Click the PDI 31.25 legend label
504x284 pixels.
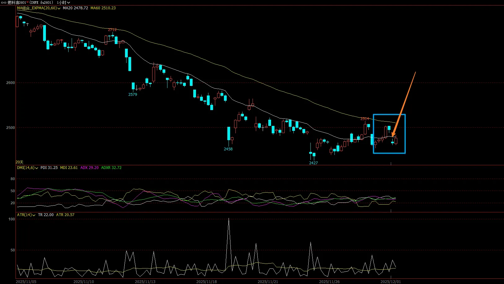pyautogui.click(x=49, y=168)
